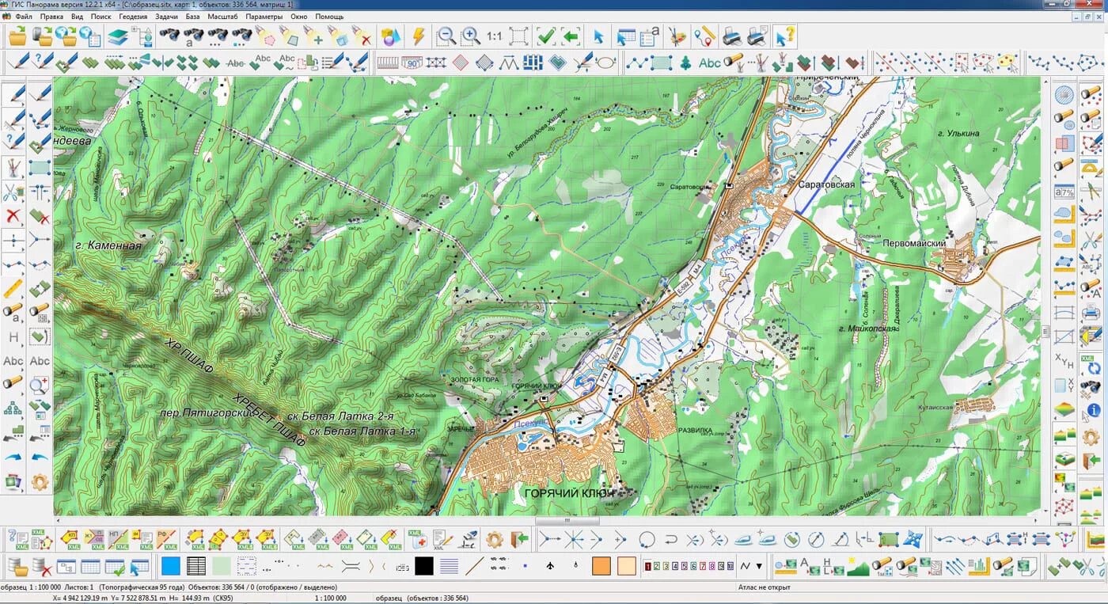Open the Параметры menu

[264, 16]
